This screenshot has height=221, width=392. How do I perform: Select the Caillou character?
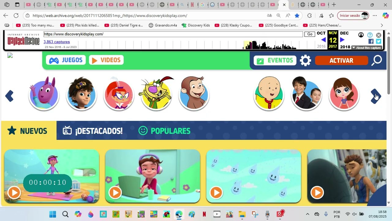pyautogui.click(x=269, y=94)
